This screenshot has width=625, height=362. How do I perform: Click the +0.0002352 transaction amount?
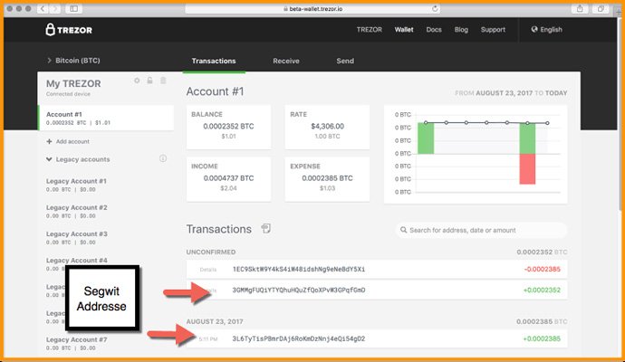tap(542, 290)
